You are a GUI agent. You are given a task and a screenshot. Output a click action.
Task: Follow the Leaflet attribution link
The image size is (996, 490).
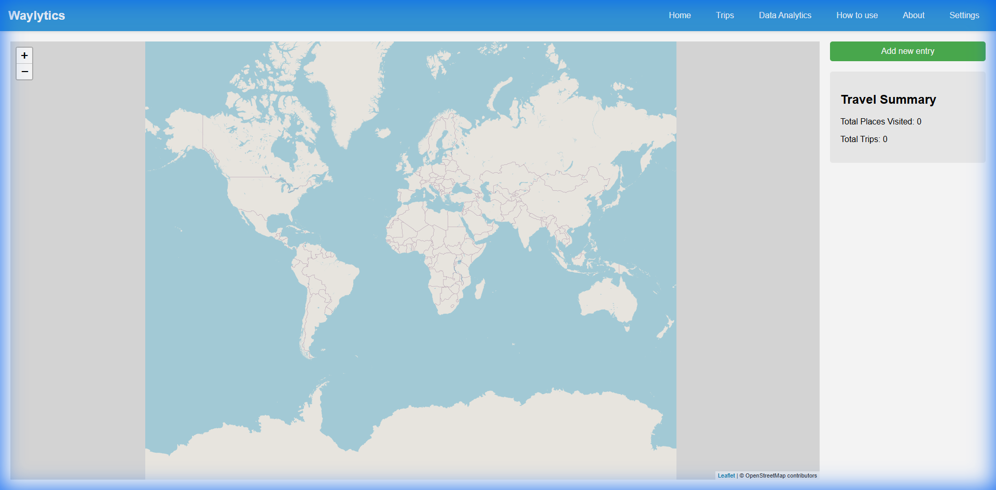click(726, 475)
